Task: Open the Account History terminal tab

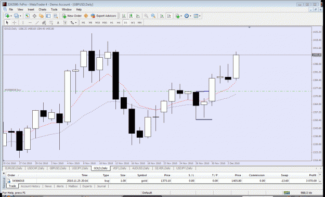Action: pos(31,186)
